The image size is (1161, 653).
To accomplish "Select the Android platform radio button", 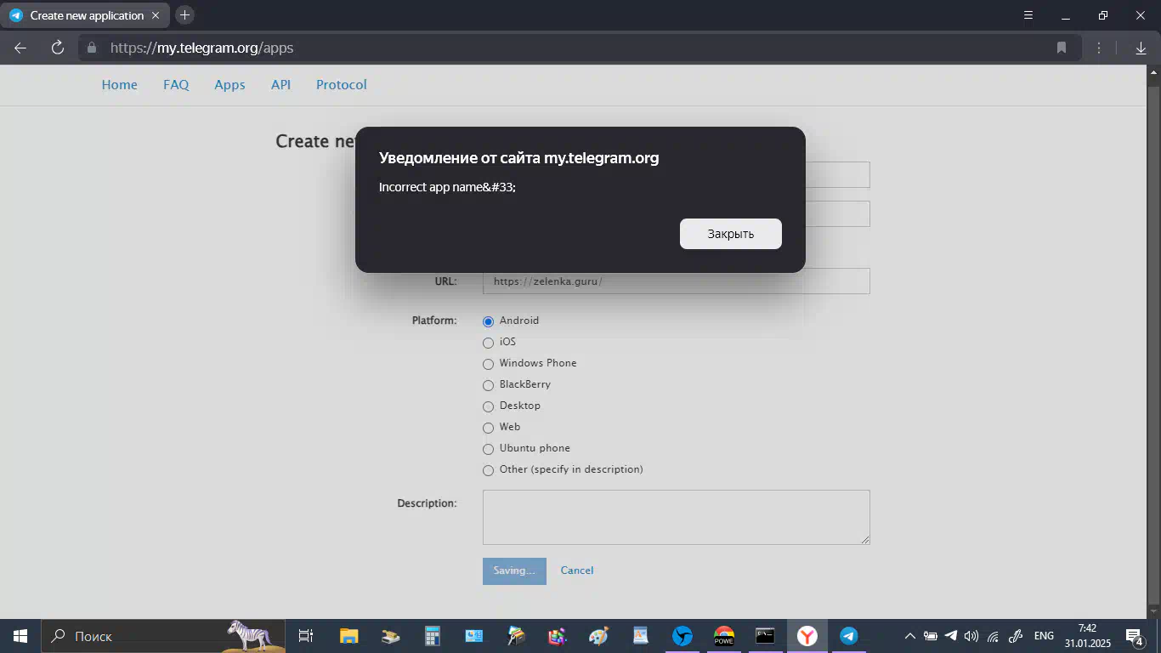I will coord(488,321).
